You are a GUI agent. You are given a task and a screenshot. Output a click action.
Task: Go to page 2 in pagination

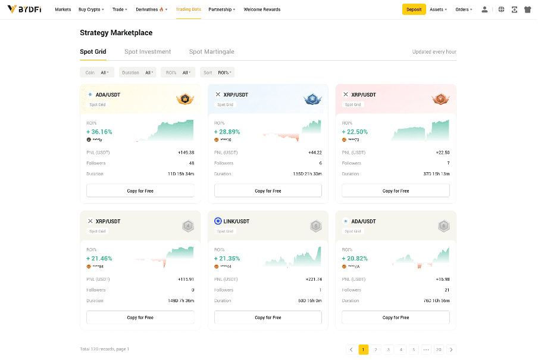click(x=376, y=349)
